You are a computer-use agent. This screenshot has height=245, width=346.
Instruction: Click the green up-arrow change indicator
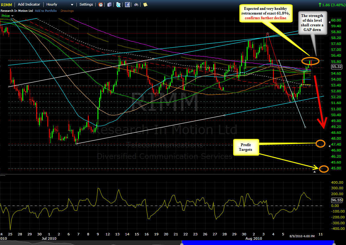(320, 5)
